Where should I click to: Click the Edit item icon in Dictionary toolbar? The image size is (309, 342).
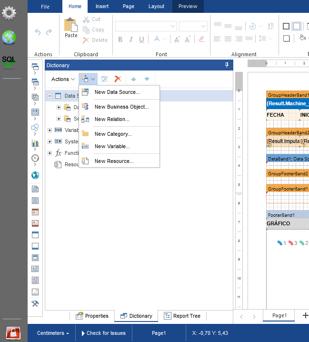coord(104,79)
